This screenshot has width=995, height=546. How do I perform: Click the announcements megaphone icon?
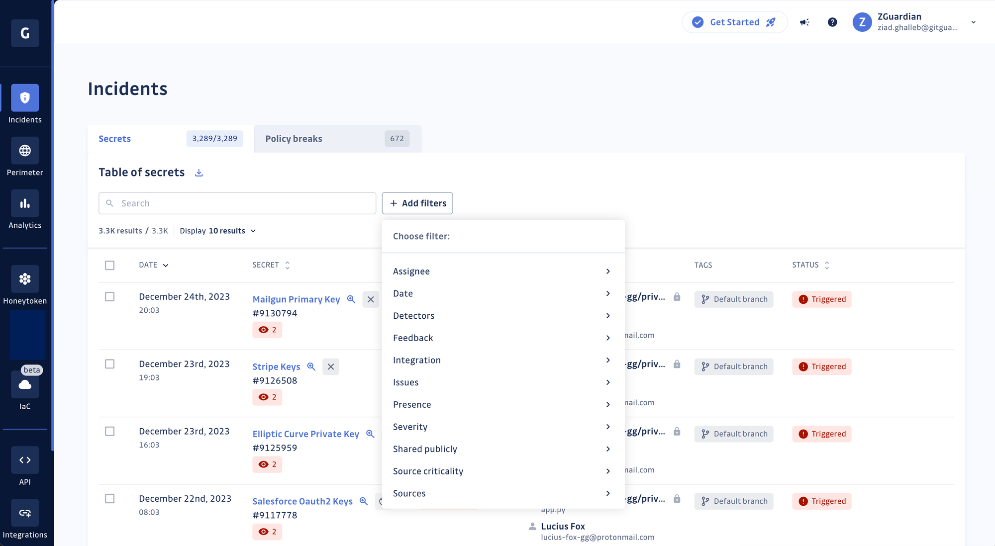point(804,22)
